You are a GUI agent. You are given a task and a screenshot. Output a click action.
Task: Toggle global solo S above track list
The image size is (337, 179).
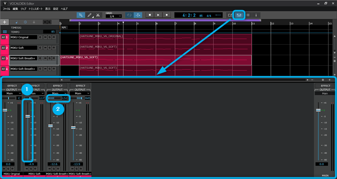pyautogui.click(x=49, y=22)
